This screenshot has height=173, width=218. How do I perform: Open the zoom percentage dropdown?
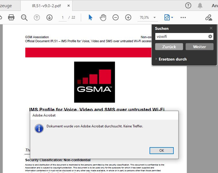click(x=154, y=18)
